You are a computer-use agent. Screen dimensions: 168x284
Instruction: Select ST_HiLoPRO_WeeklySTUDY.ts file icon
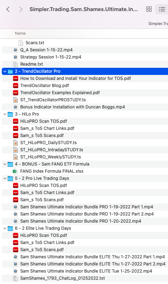pyautogui.click(x=16, y=157)
